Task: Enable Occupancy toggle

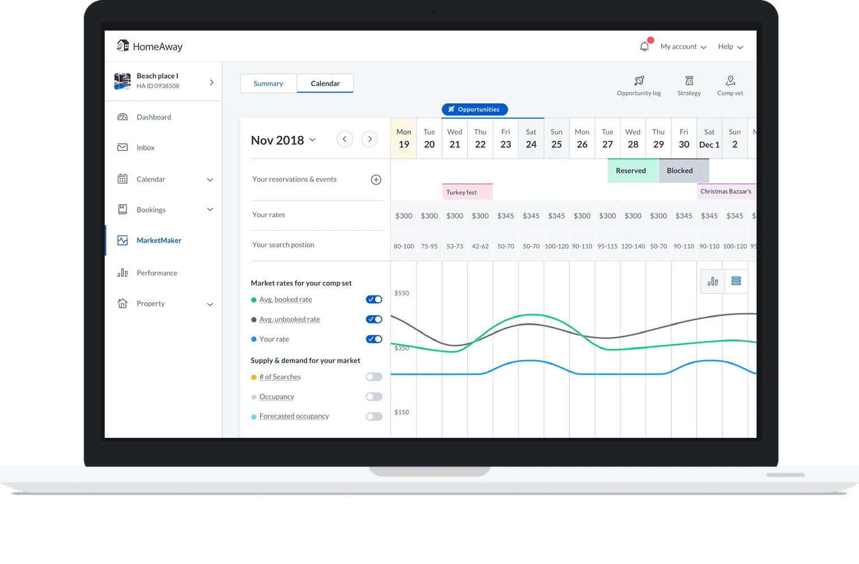Action: click(x=374, y=397)
